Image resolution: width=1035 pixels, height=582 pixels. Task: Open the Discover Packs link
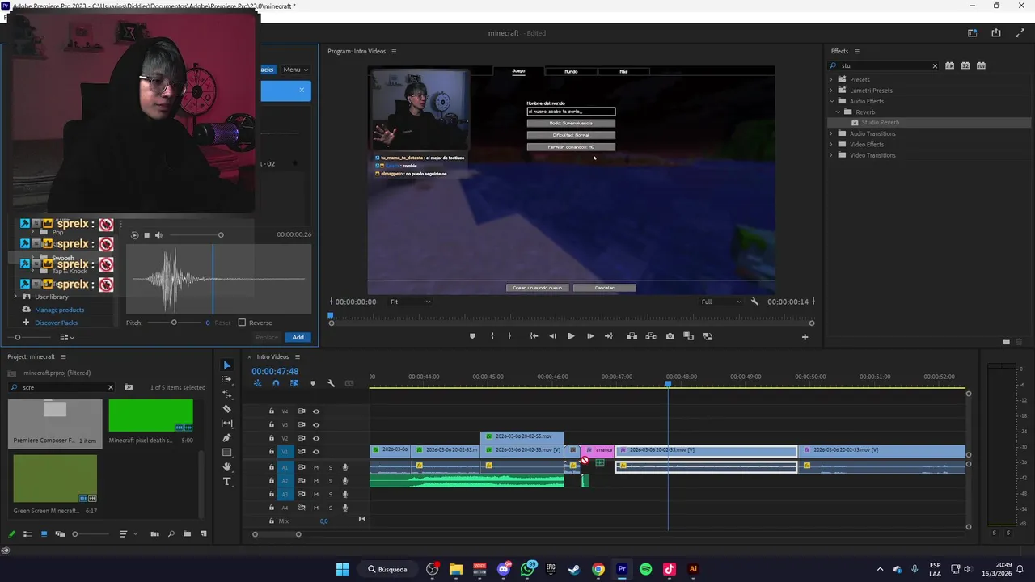click(56, 323)
